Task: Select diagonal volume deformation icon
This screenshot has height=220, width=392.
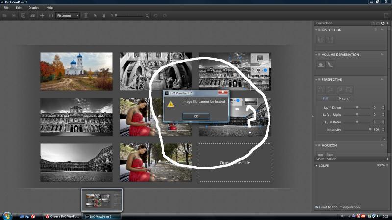Action: tap(330, 65)
